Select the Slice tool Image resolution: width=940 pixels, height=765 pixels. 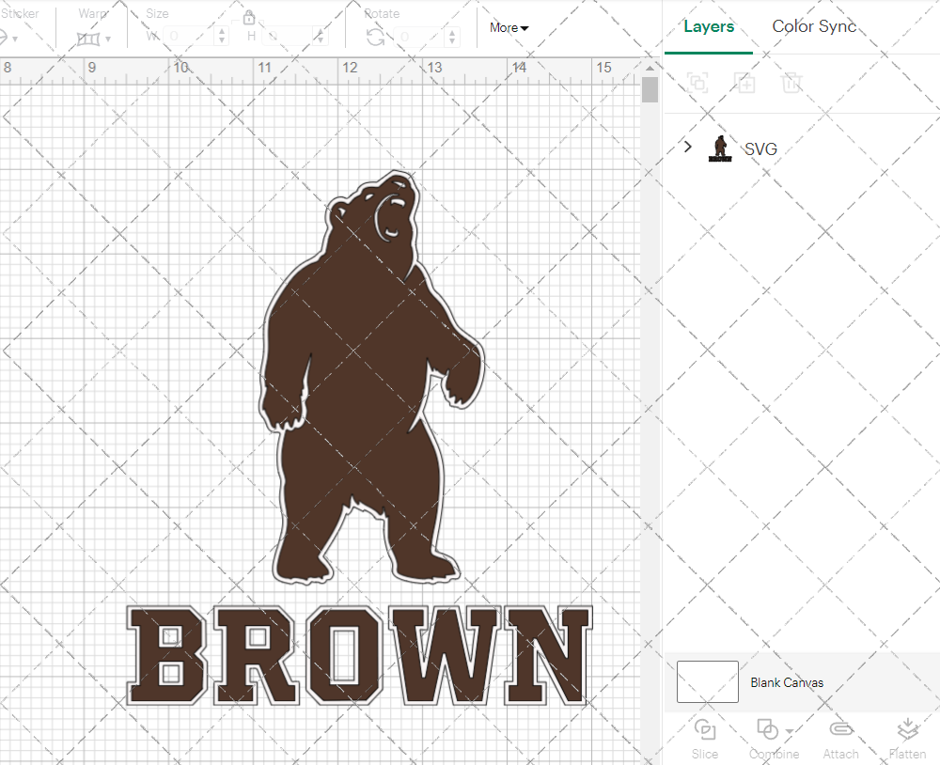(705, 738)
